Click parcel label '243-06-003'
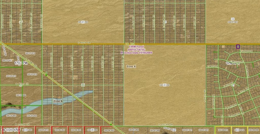260x134 pixels. [76, 130]
